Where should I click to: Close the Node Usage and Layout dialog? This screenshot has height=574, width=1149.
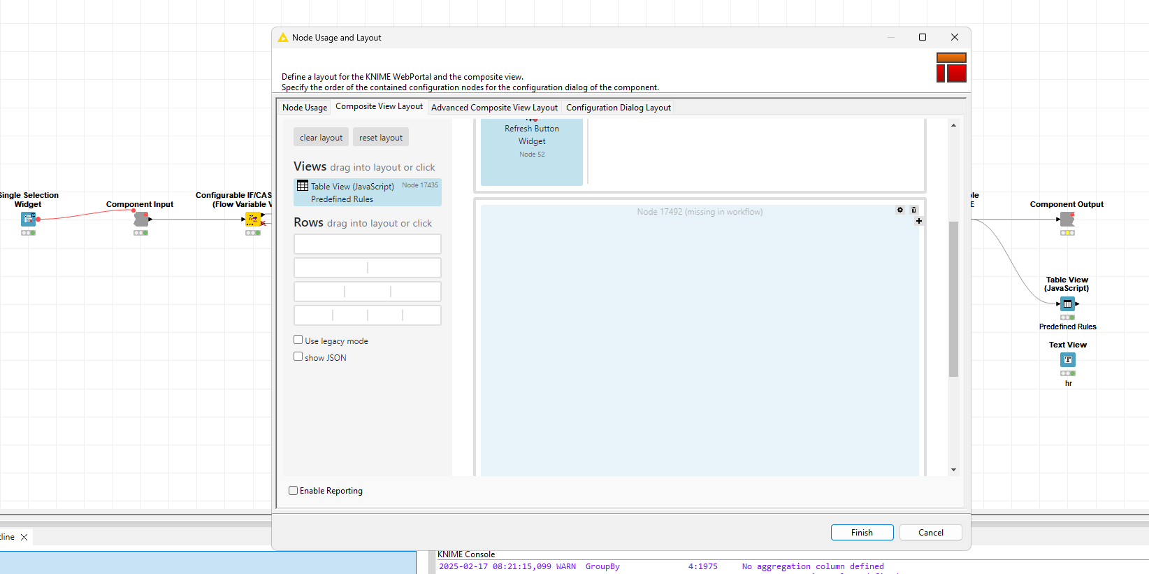coord(955,37)
